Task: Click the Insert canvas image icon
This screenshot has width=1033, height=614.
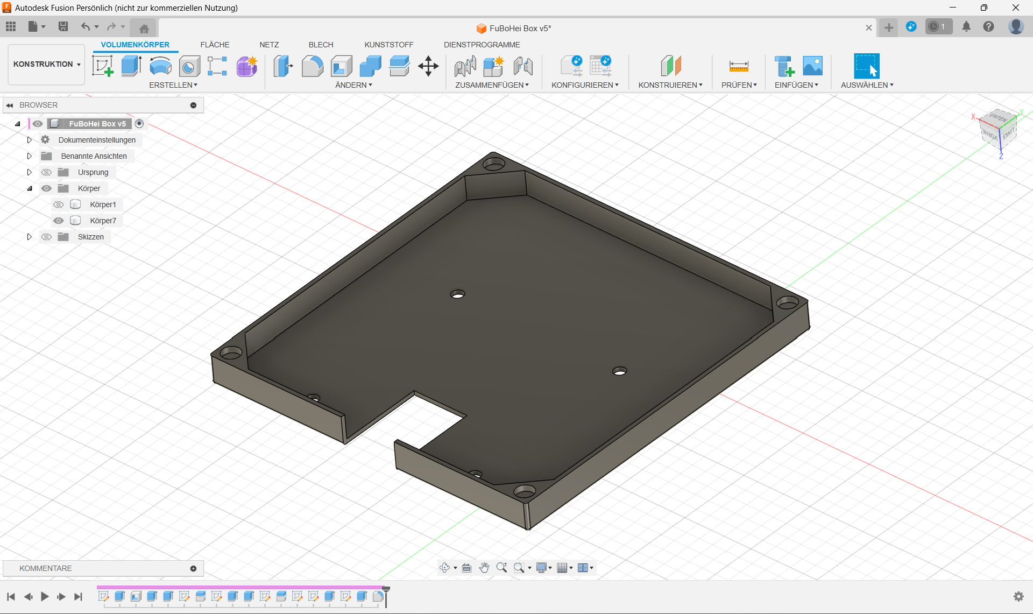Action: pos(812,66)
